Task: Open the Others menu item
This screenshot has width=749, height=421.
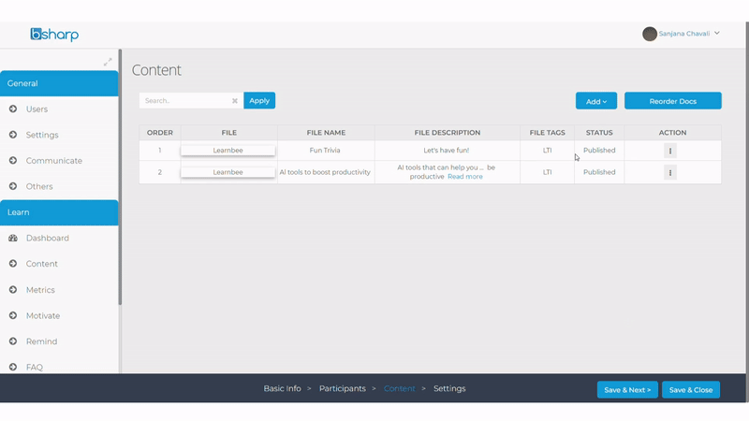Action: (39, 186)
